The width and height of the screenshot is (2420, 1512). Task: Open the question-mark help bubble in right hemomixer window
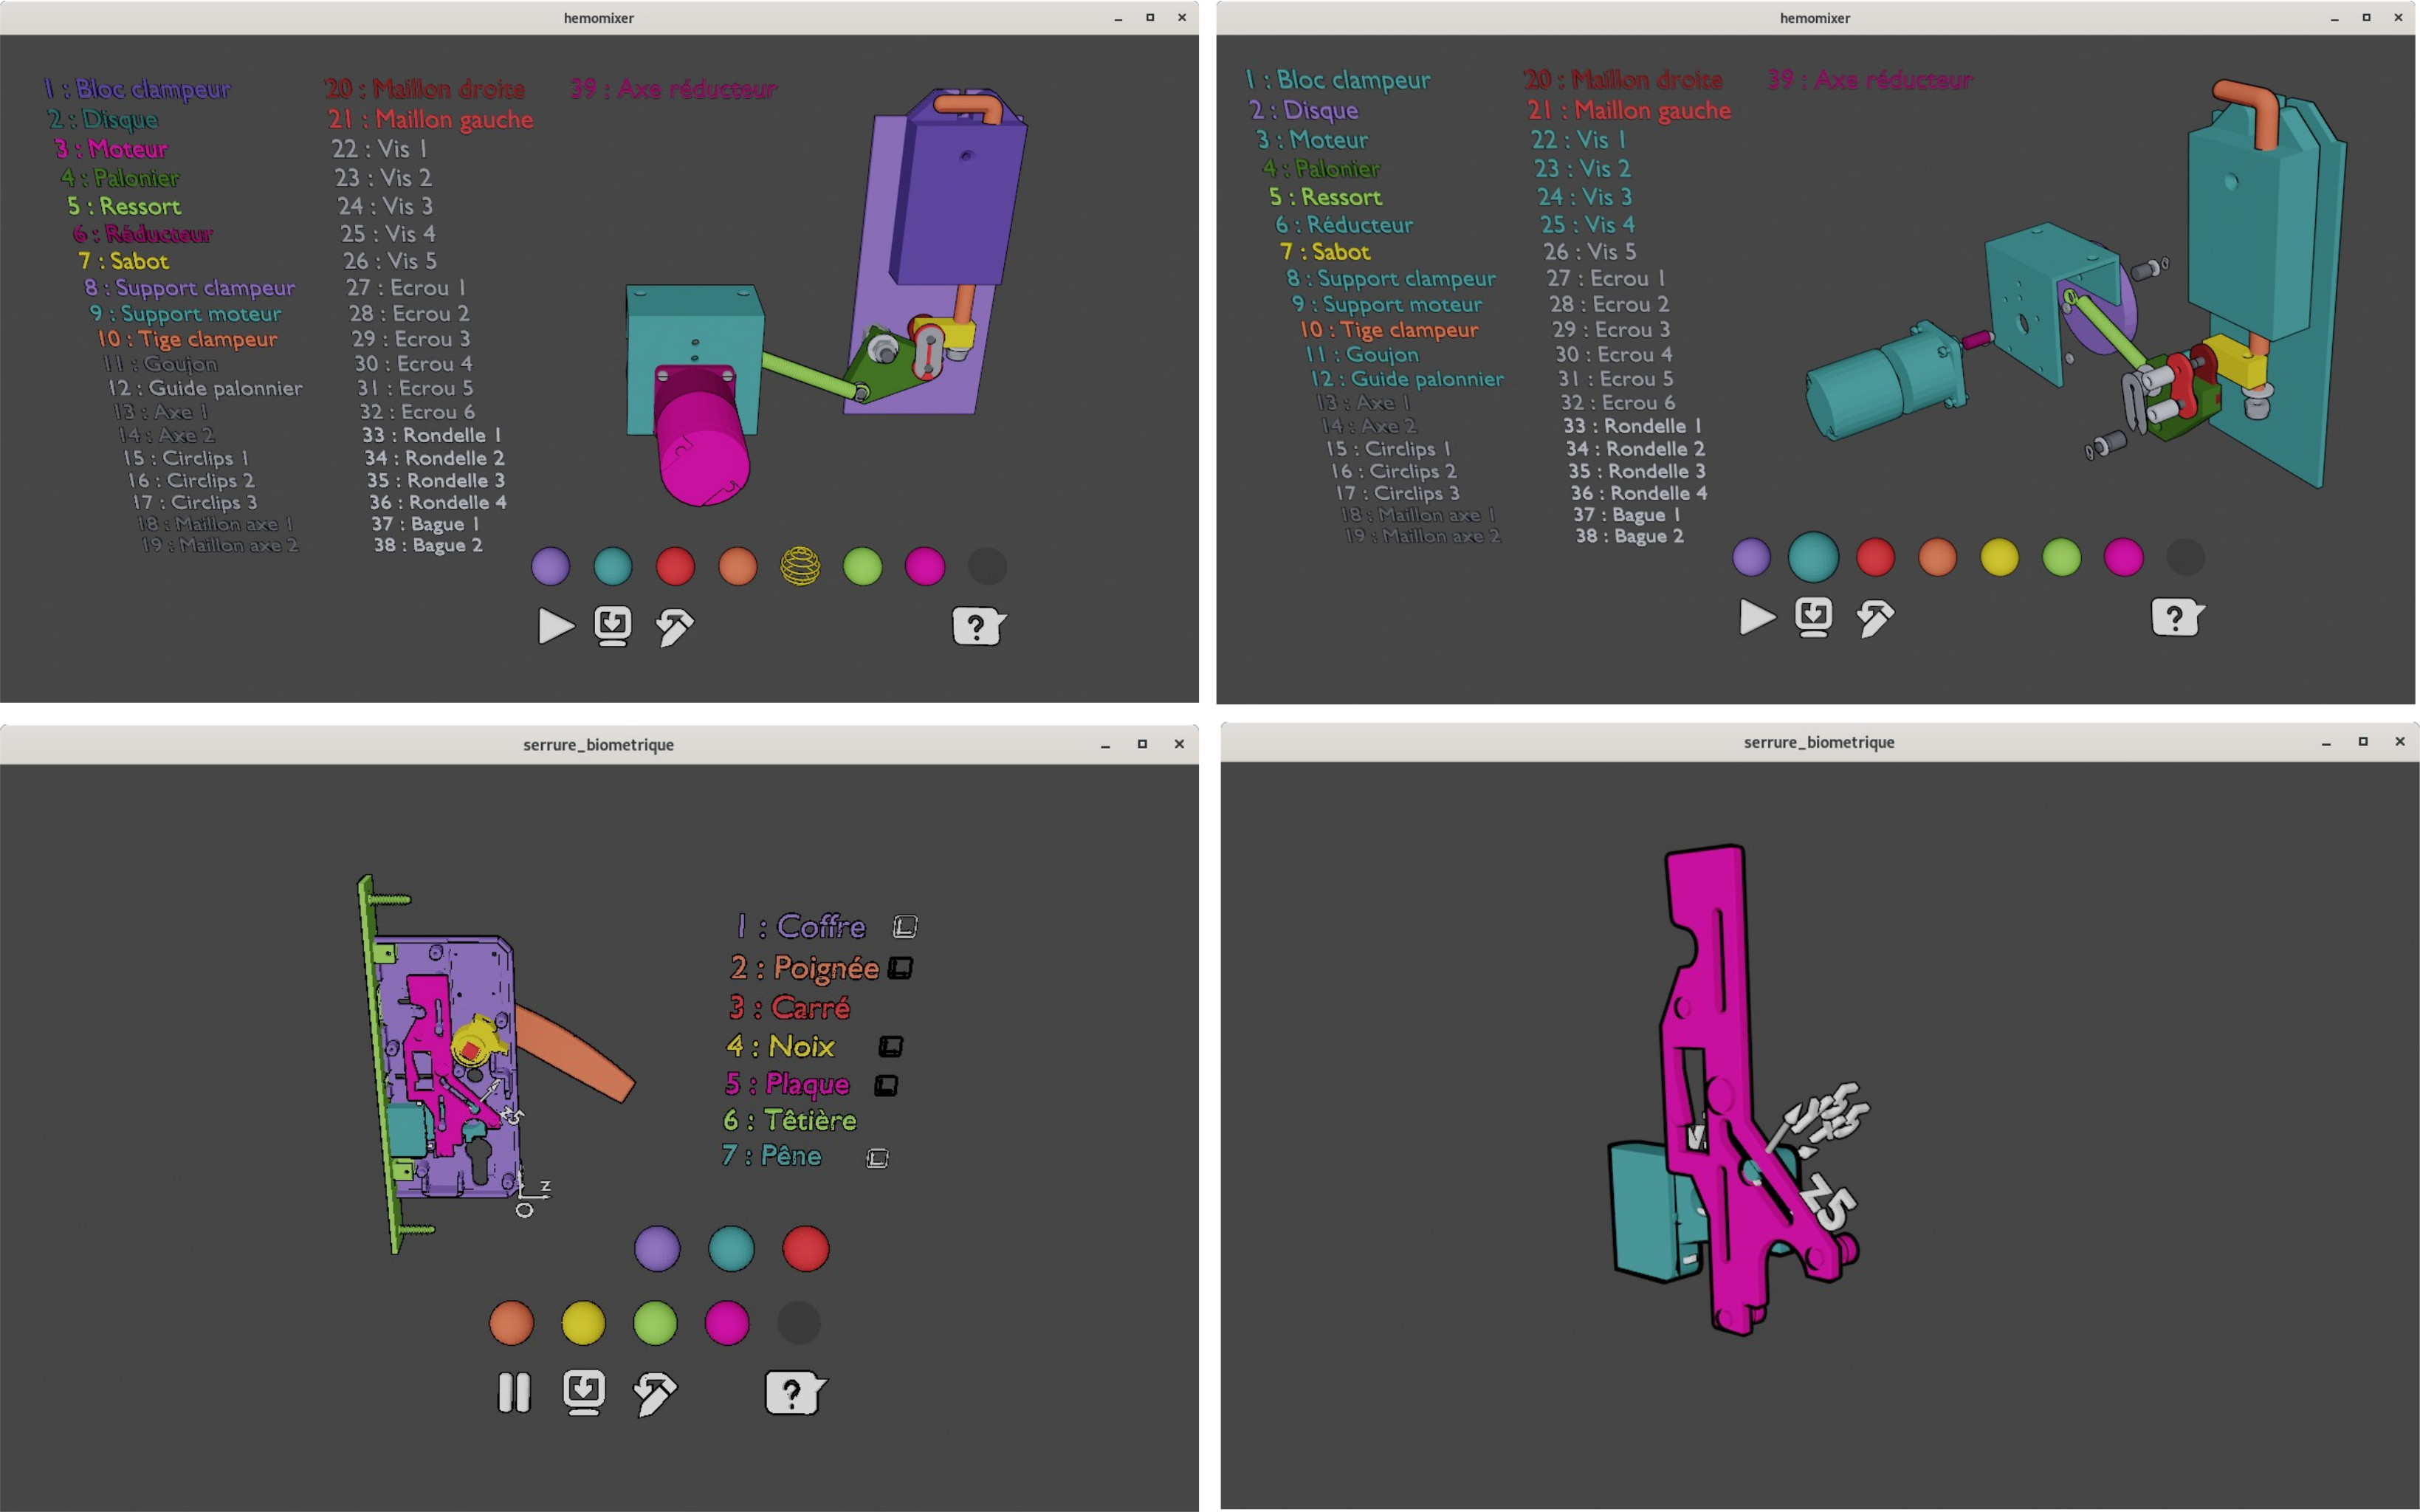2177,618
